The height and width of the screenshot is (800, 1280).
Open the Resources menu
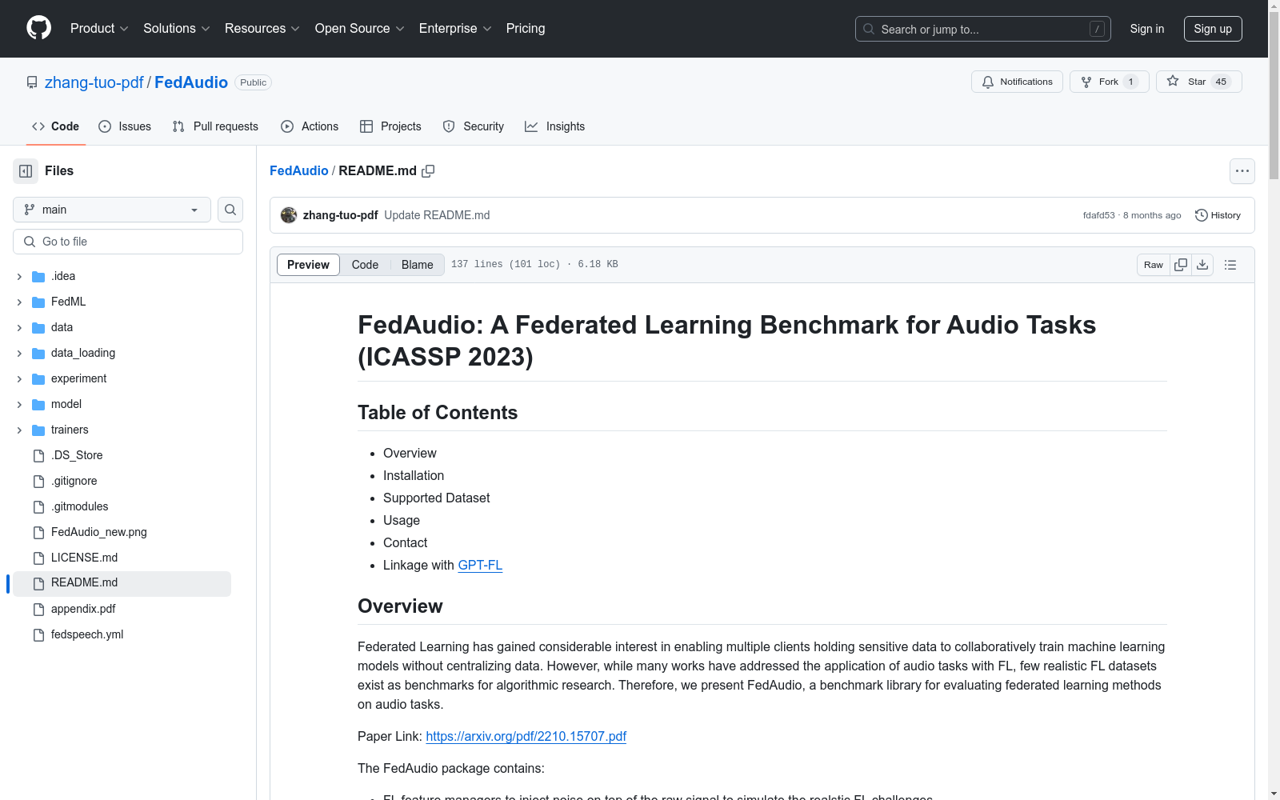click(262, 28)
